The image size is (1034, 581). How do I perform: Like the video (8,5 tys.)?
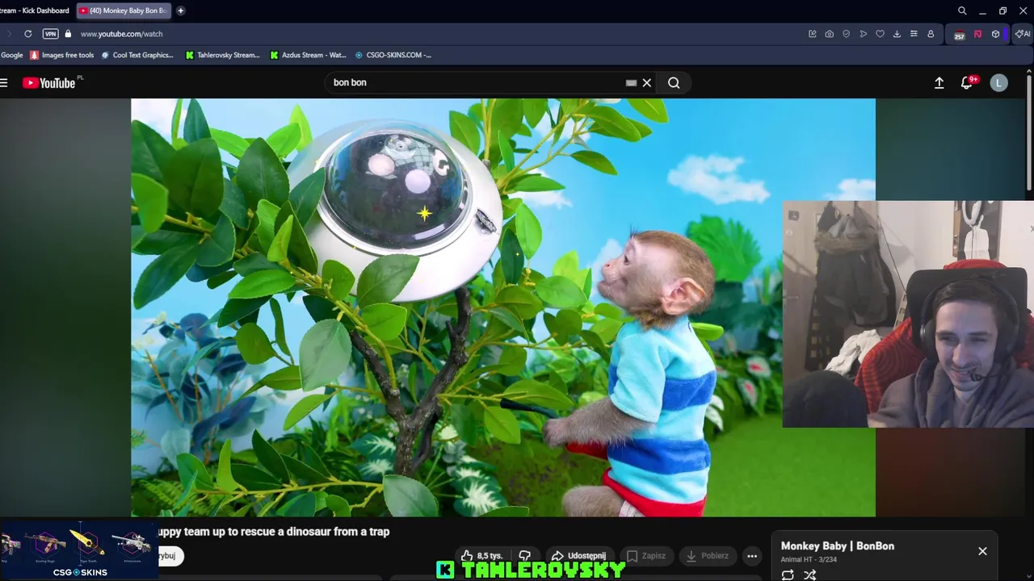482,556
